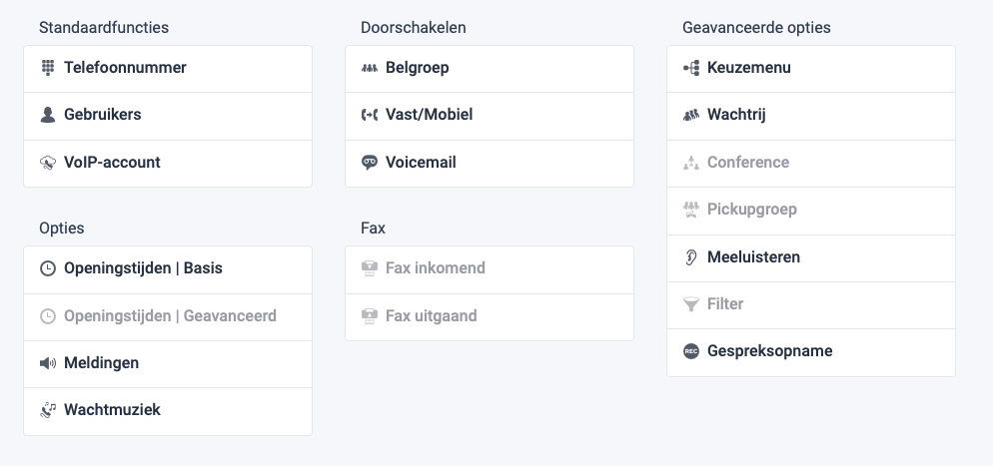
Task: Open the Wachtrij option
Action: [x=810, y=115]
